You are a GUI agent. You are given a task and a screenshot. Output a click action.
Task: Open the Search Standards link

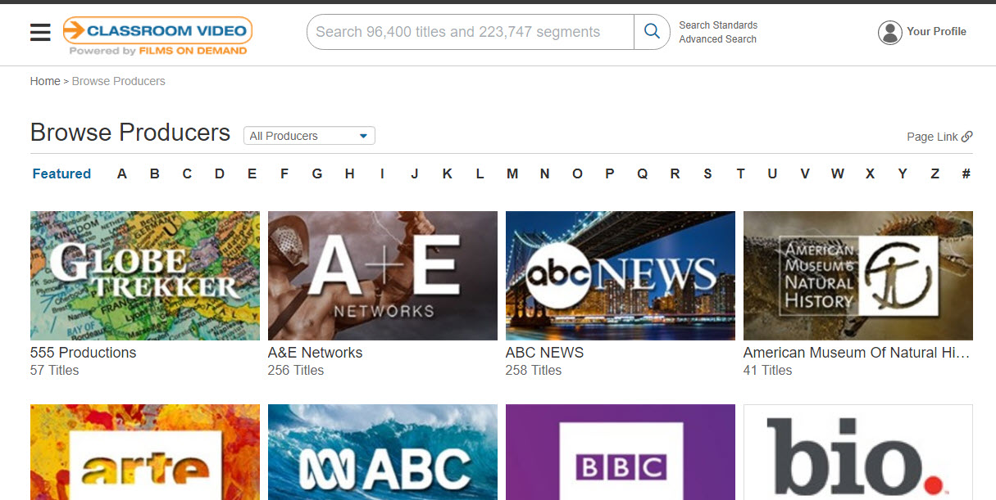click(718, 25)
